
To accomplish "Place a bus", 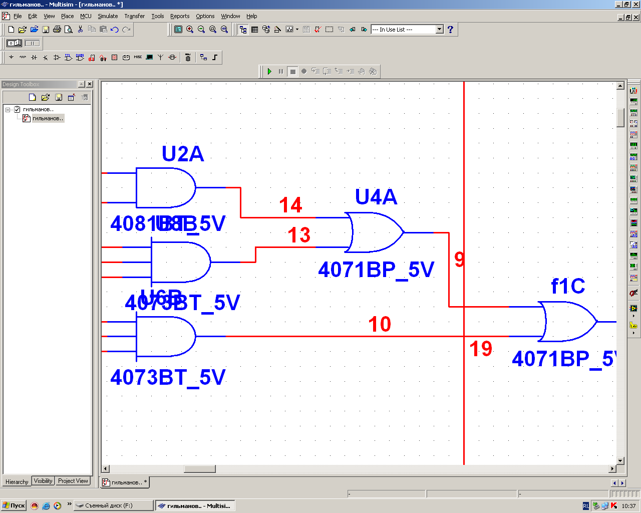I will [x=215, y=58].
